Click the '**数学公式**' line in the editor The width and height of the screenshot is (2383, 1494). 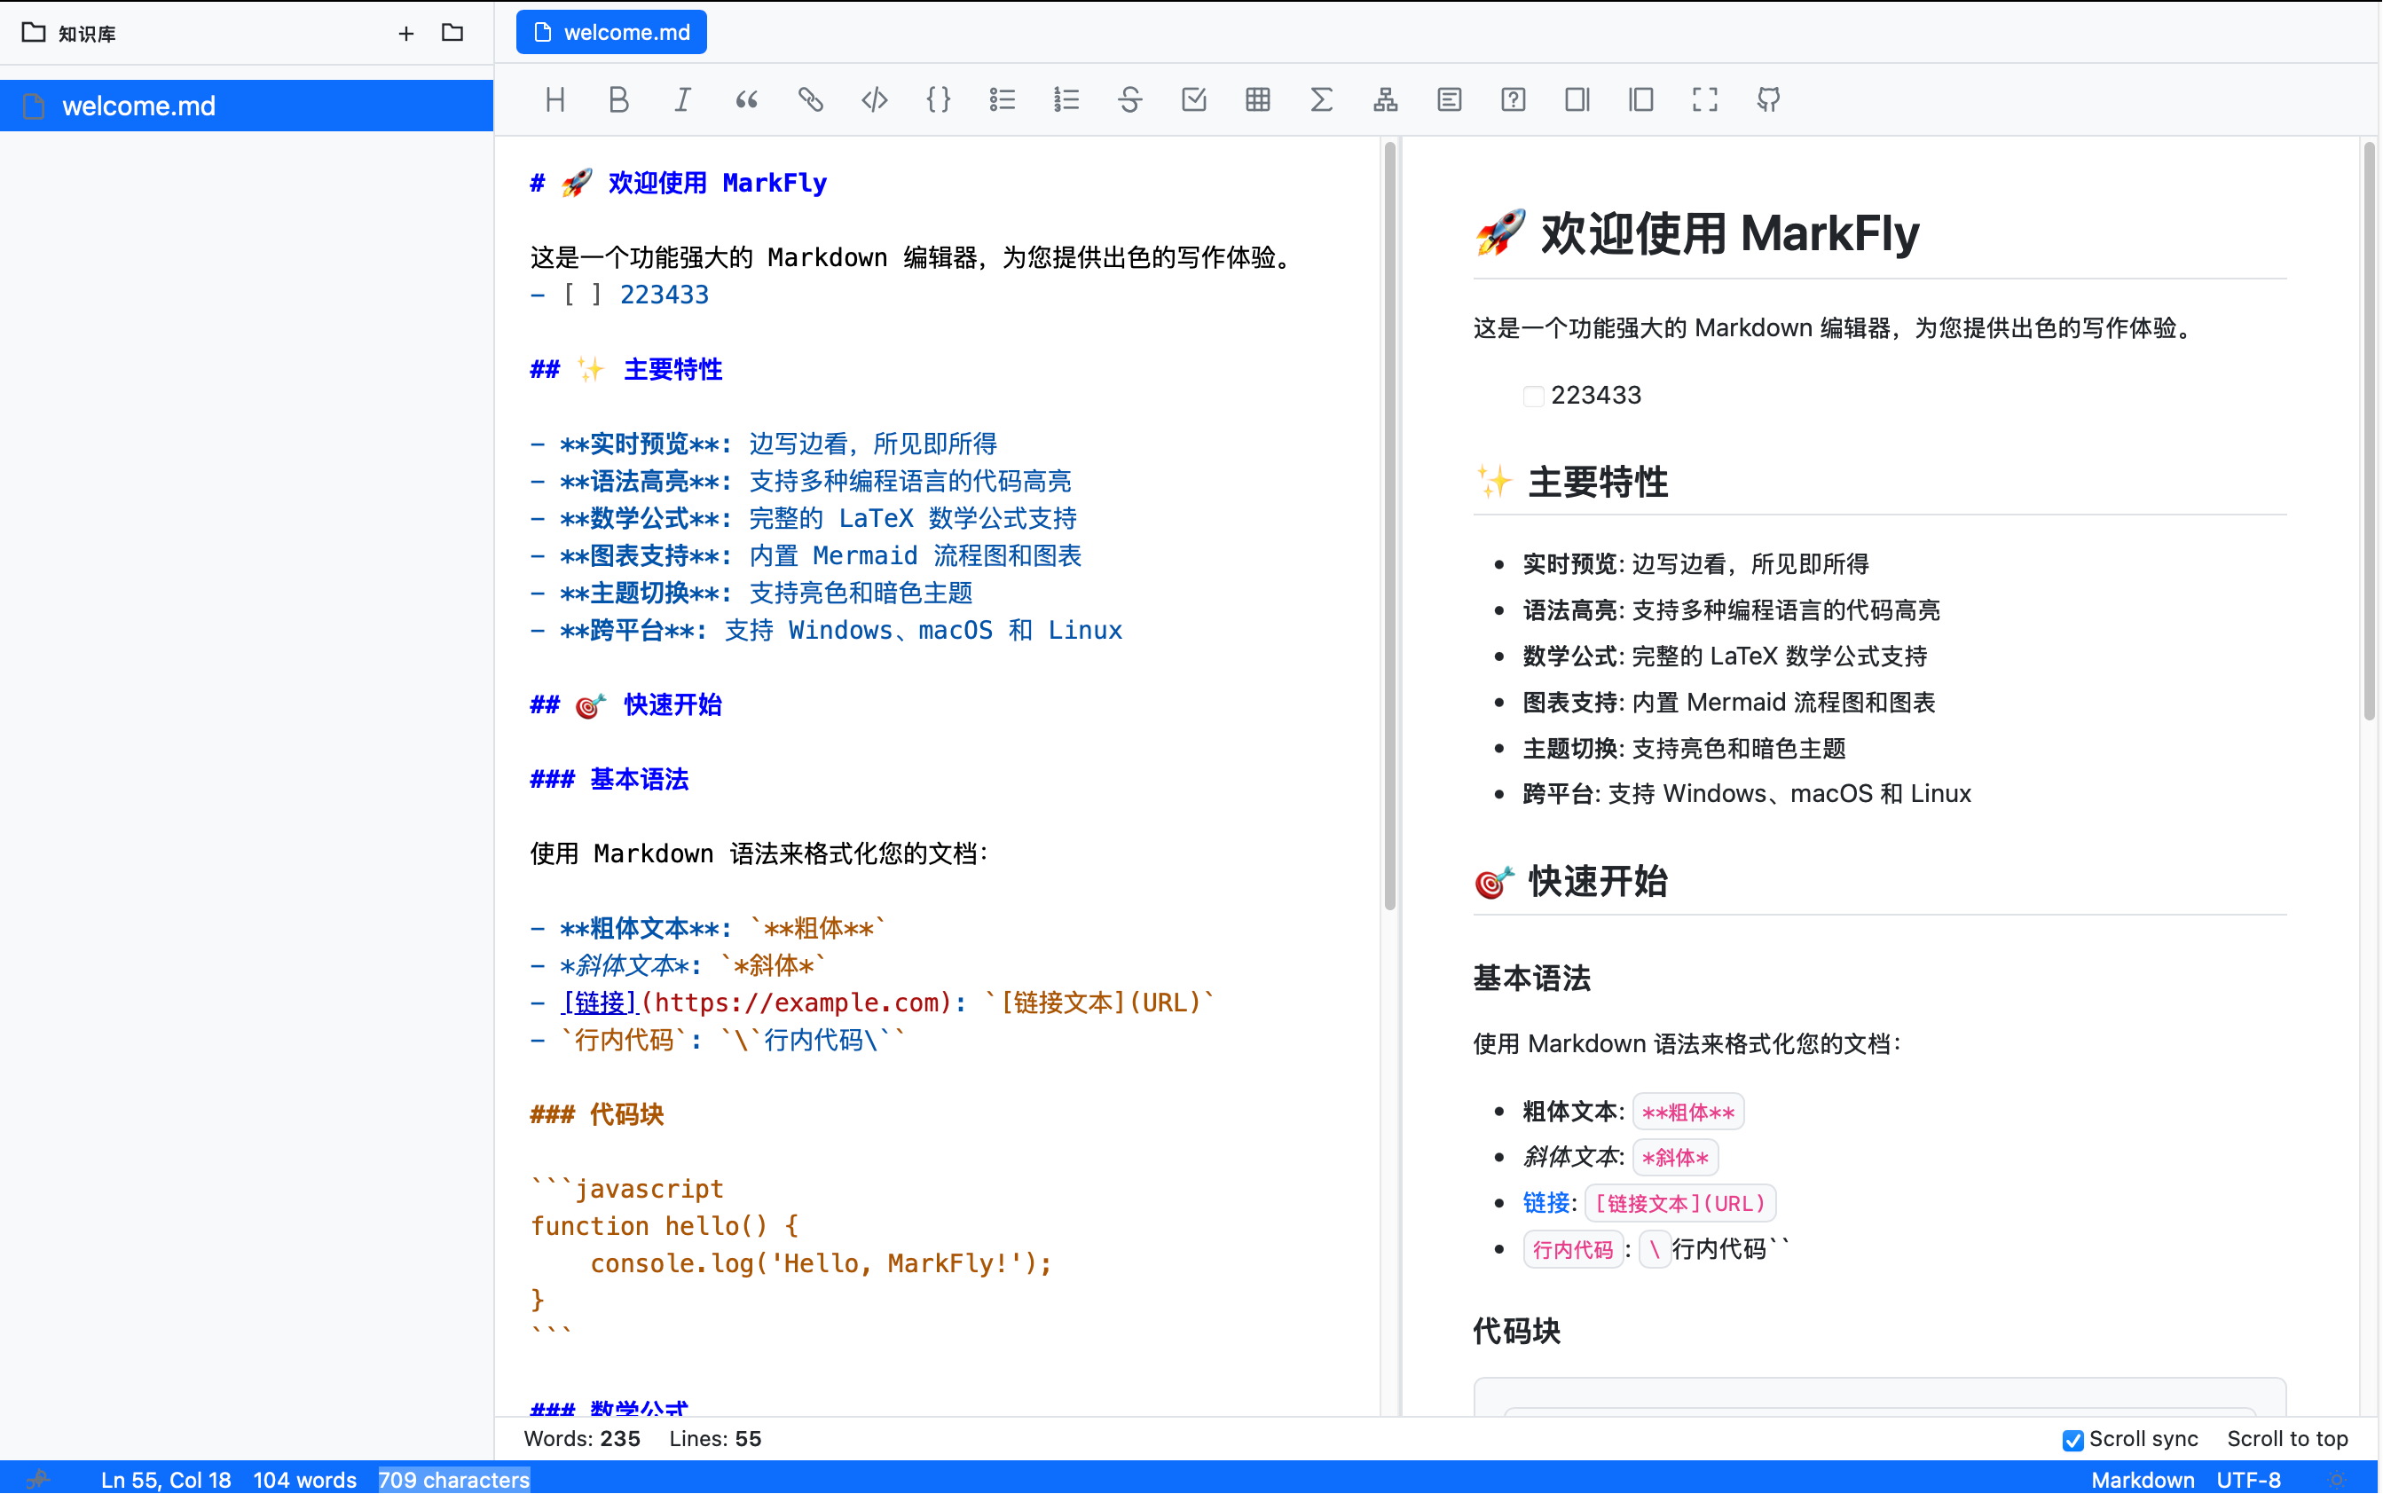click(803, 518)
